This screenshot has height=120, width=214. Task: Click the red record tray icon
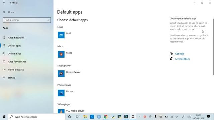pos(145,117)
